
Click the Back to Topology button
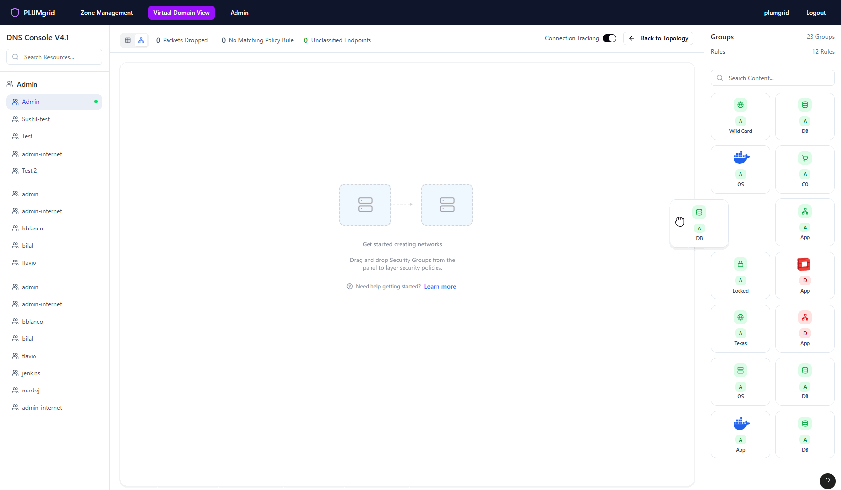(658, 38)
